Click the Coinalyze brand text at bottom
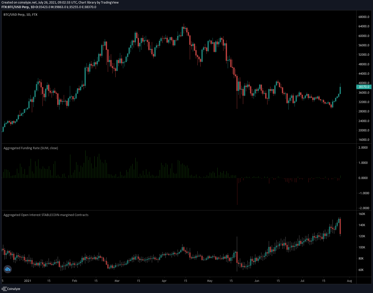 (x=14, y=289)
